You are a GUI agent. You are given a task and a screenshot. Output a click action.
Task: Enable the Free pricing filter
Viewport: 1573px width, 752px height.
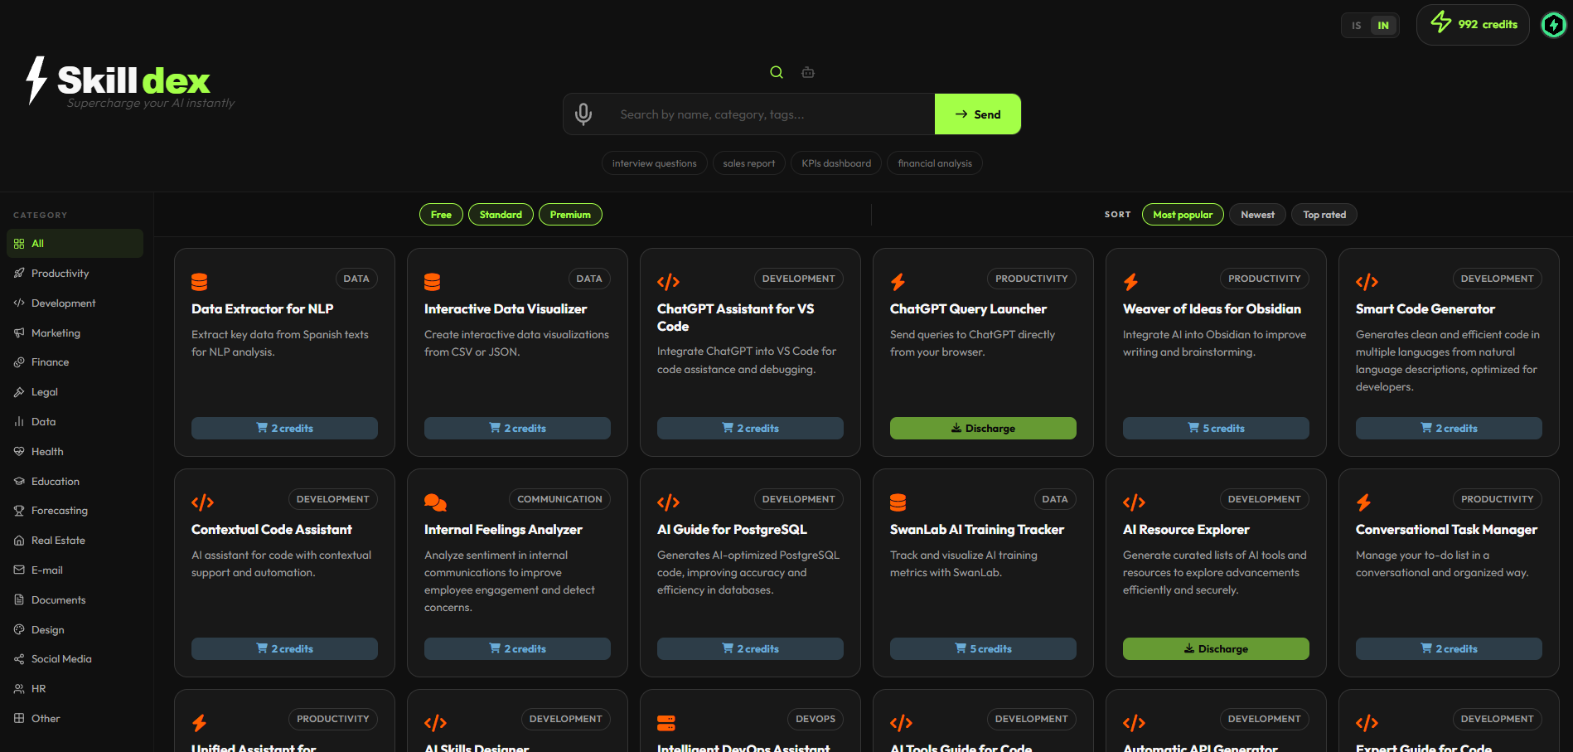(441, 214)
